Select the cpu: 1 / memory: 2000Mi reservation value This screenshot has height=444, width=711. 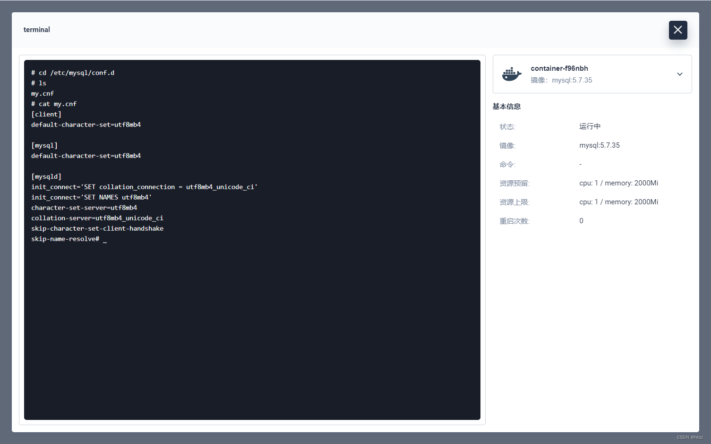pos(618,183)
